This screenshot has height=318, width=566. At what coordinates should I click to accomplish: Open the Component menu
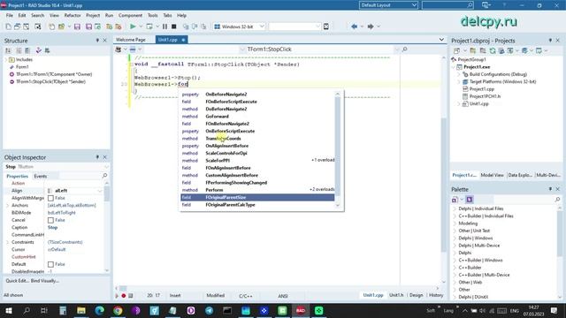(130, 16)
